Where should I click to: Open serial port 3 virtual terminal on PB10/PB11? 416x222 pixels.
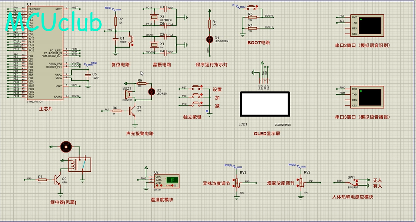pyautogui.click(x=367, y=97)
